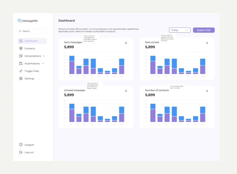The height and width of the screenshot is (174, 237).
Task: Click the 5,899 value under Sent messages
Action: pyautogui.click(x=69, y=47)
